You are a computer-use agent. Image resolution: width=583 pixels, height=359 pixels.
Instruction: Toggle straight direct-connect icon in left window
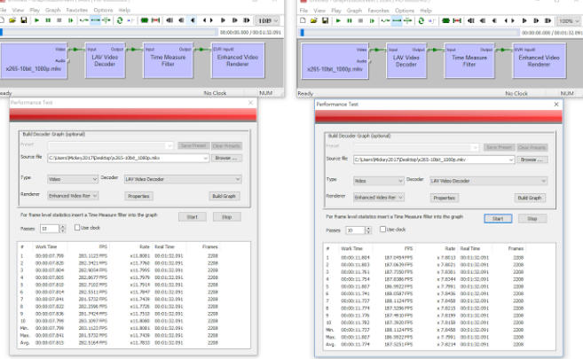96,20
